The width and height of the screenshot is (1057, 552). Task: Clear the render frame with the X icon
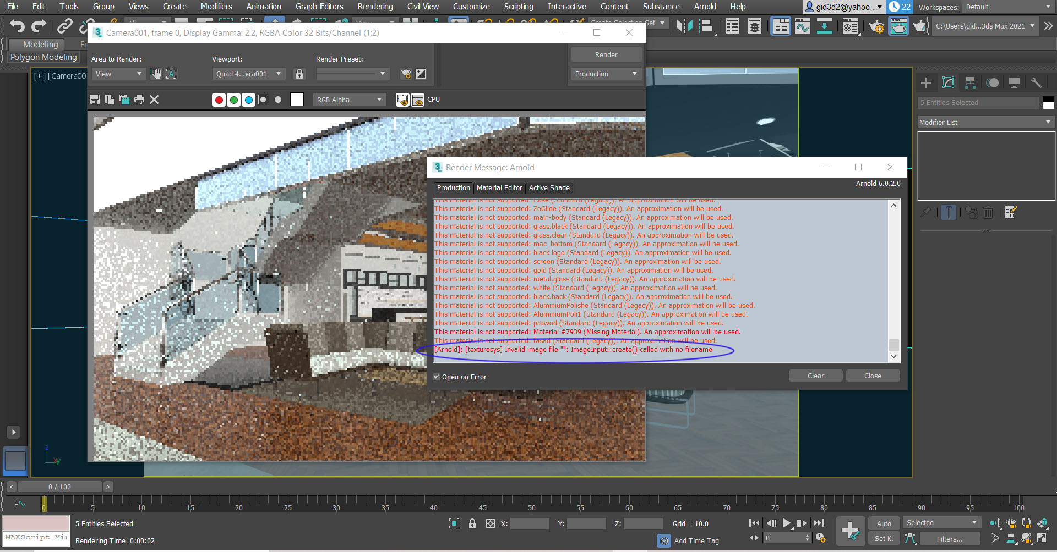154,100
